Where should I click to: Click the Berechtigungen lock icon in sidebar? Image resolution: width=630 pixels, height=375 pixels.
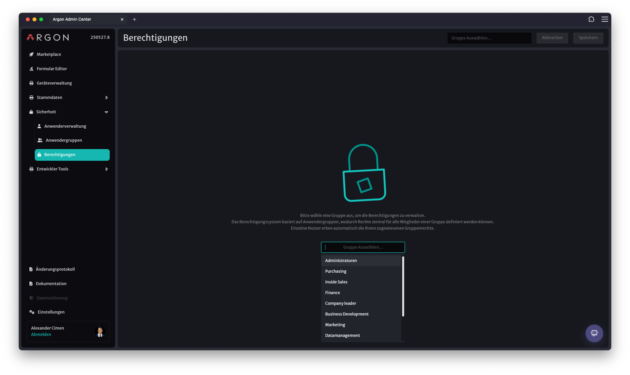coord(39,155)
